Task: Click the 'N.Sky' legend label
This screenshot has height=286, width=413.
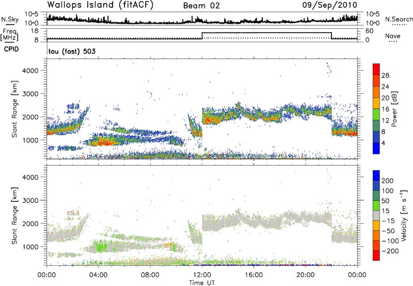Action: [10, 19]
